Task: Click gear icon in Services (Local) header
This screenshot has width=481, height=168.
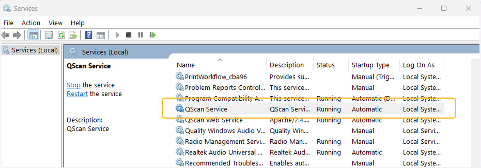Action: (x=73, y=52)
